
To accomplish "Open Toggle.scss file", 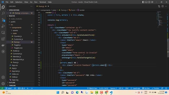I will click(x=21, y=48).
